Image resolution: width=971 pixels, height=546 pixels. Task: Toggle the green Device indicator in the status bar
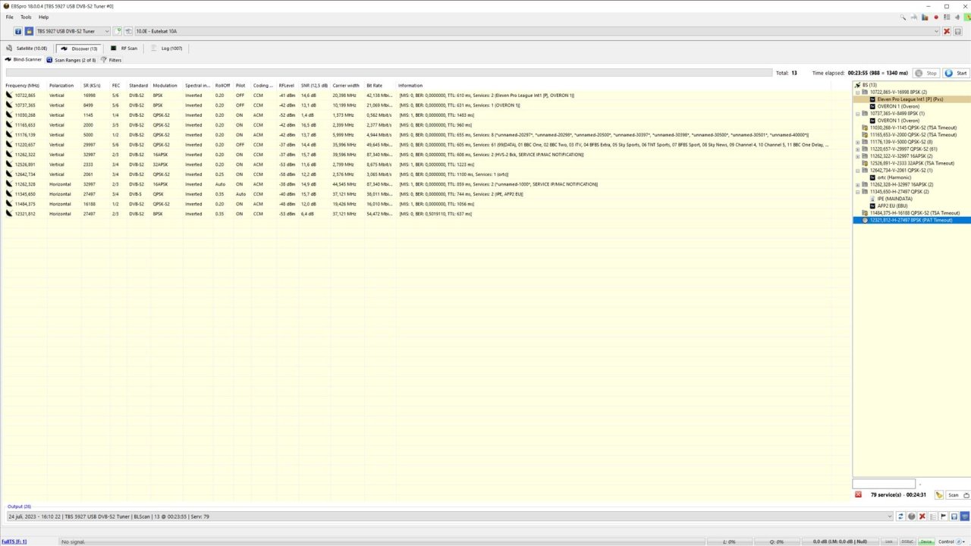coord(926,541)
